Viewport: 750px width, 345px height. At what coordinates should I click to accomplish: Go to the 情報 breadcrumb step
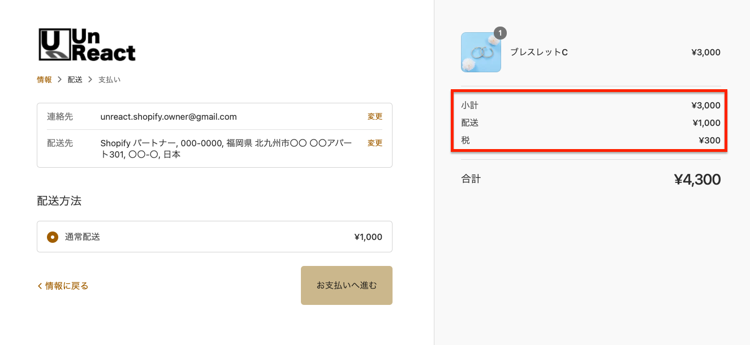pos(44,80)
